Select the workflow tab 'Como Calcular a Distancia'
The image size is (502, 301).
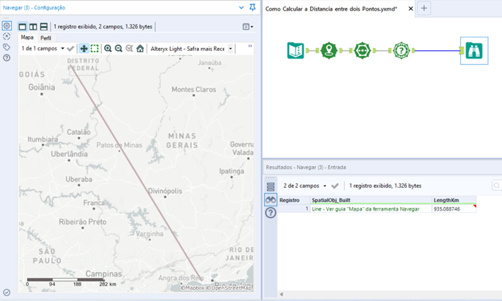pyautogui.click(x=331, y=9)
